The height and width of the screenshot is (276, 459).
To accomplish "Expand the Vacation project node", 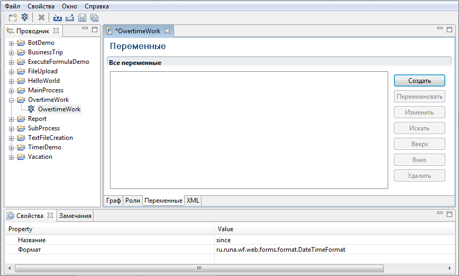I will [x=11, y=157].
